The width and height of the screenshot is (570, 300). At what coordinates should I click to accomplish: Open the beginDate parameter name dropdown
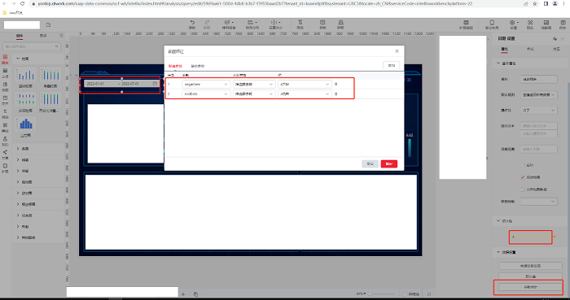[206, 85]
